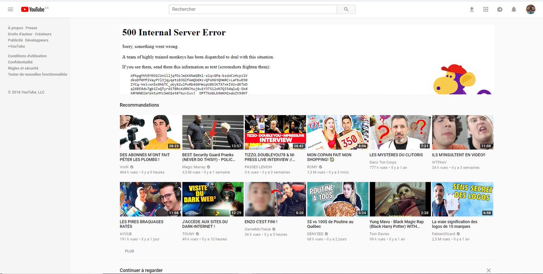Click the monkey error illustration
The height and width of the screenshot is (274, 543).
(462, 79)
